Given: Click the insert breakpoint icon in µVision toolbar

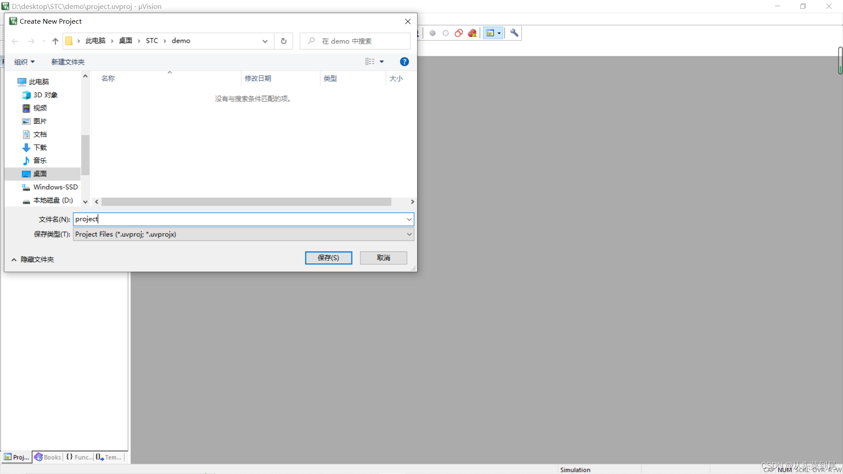Looking at the screenshot, I should click(x=432, y=33).
